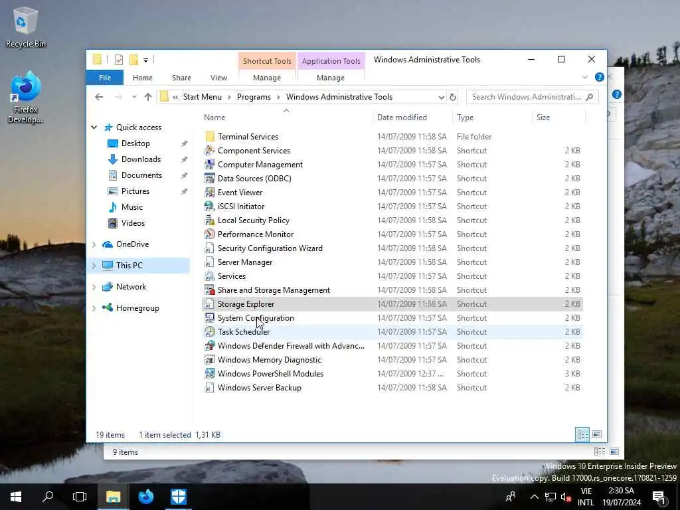The image size is (680, 510).
Task: Go back with the Back arrow
Action: click(99, 97)
